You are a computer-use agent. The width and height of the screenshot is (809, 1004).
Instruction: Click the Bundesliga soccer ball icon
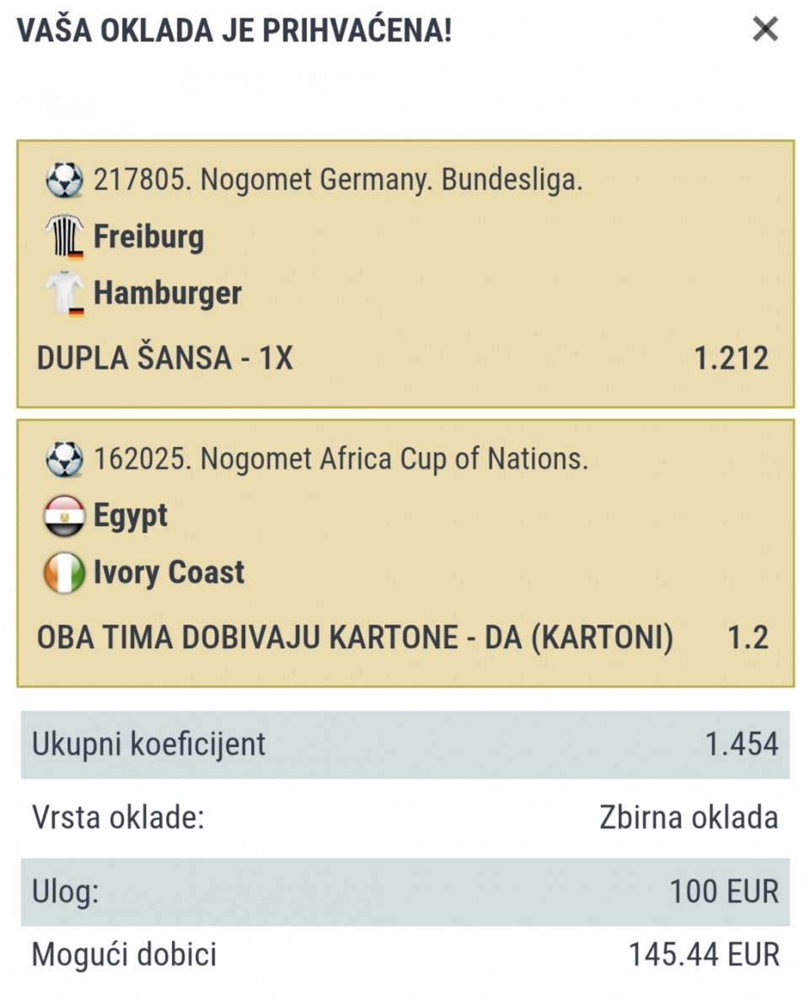coord(65,180)
